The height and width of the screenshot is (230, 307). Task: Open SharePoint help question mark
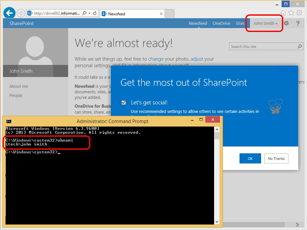298,23
